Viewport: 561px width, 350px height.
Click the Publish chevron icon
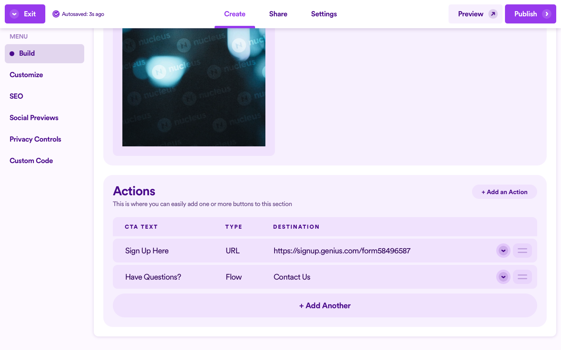pyautogui.click(x=547, y=14)
